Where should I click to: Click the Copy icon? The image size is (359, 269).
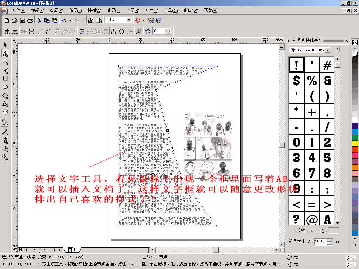[x=47, y=20]
